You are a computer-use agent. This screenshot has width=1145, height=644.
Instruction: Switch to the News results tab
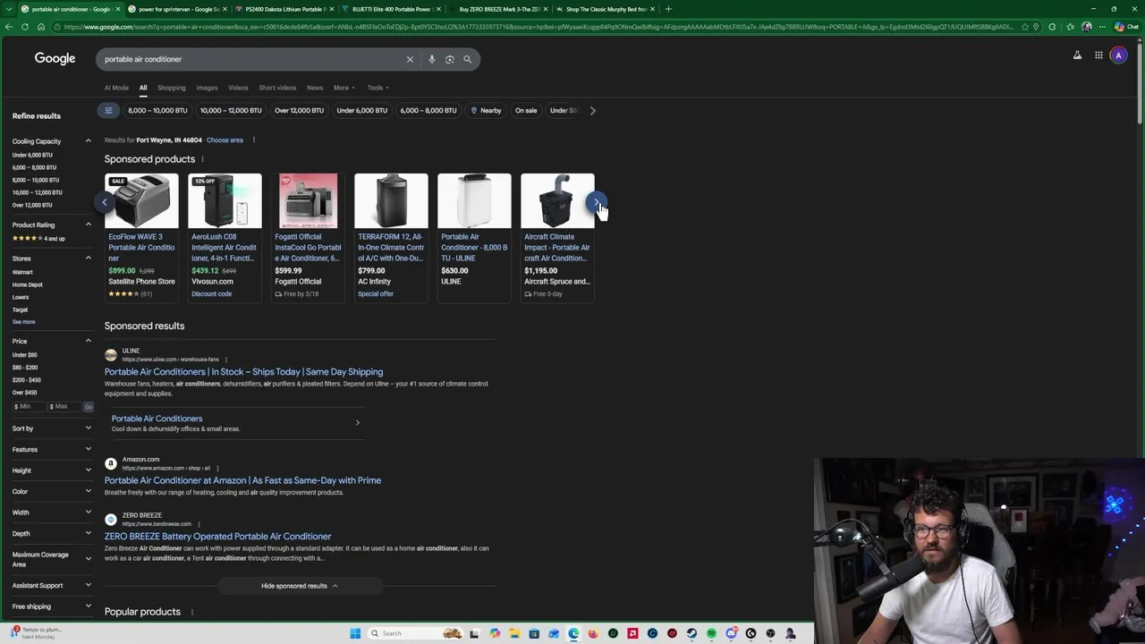315,88
